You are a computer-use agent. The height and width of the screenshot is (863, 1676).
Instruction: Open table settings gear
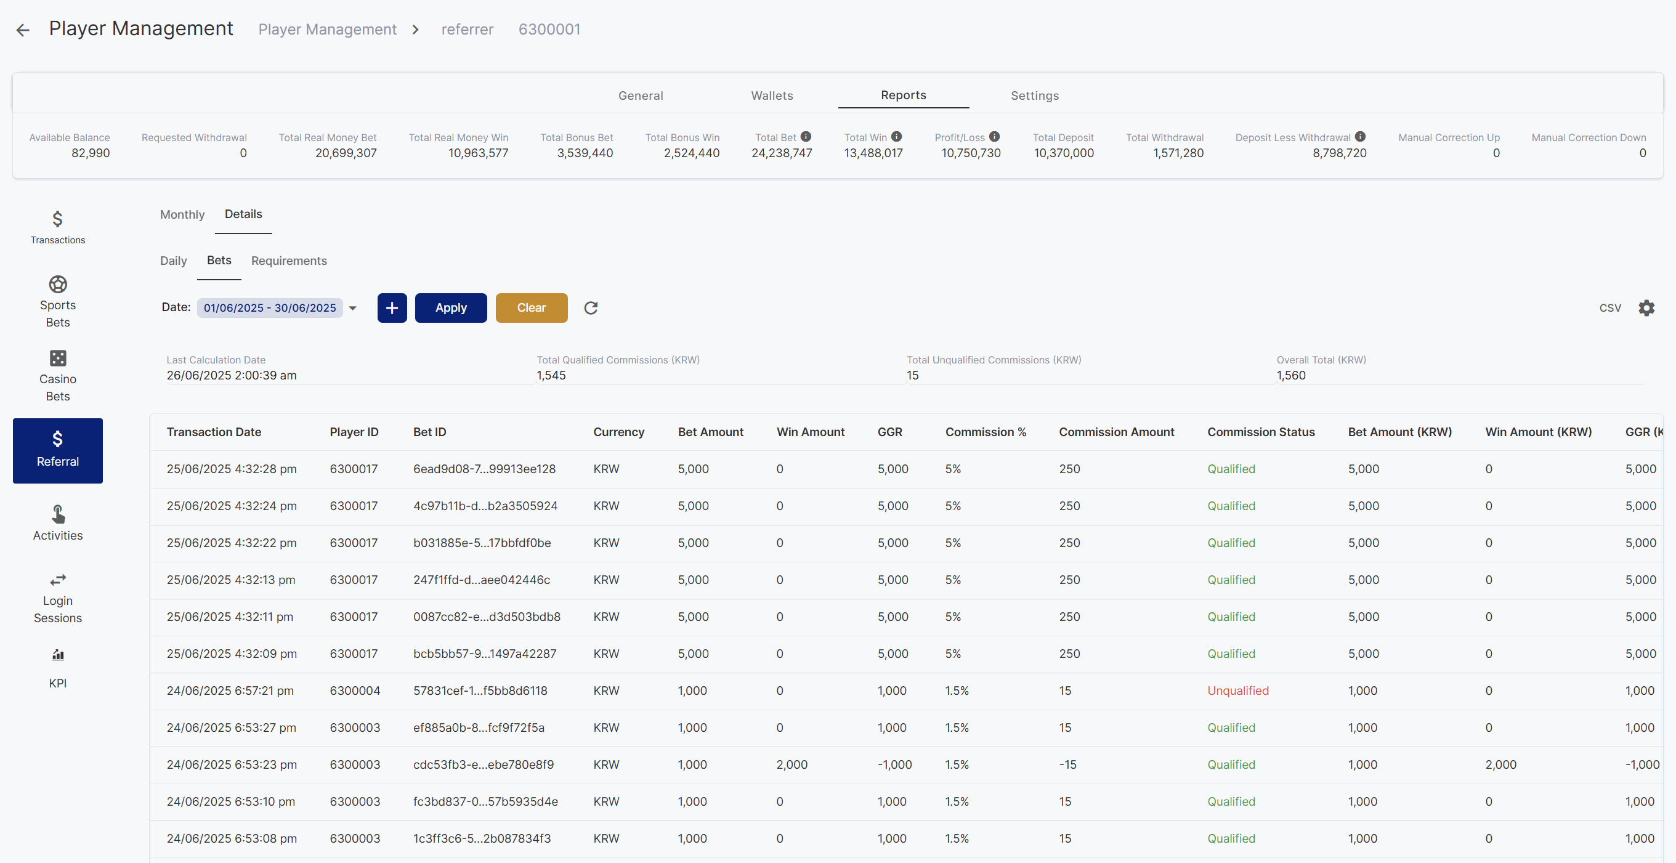(x=1646, y=308)
